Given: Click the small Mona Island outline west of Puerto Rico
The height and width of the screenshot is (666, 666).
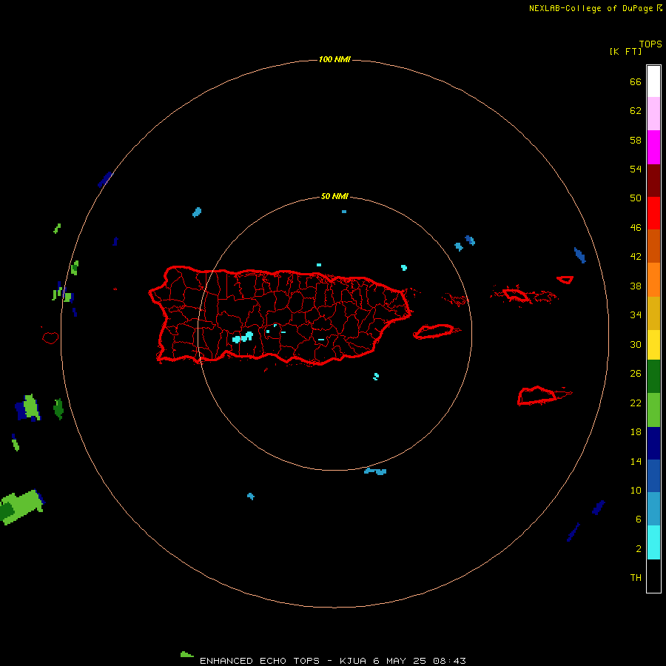Looking at the screenshot, I should (50, 337).
